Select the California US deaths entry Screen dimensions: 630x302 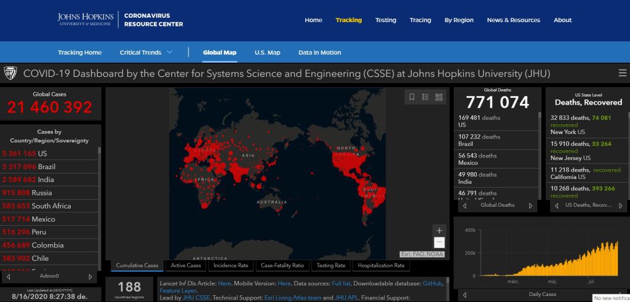click(x=586, y=173)
